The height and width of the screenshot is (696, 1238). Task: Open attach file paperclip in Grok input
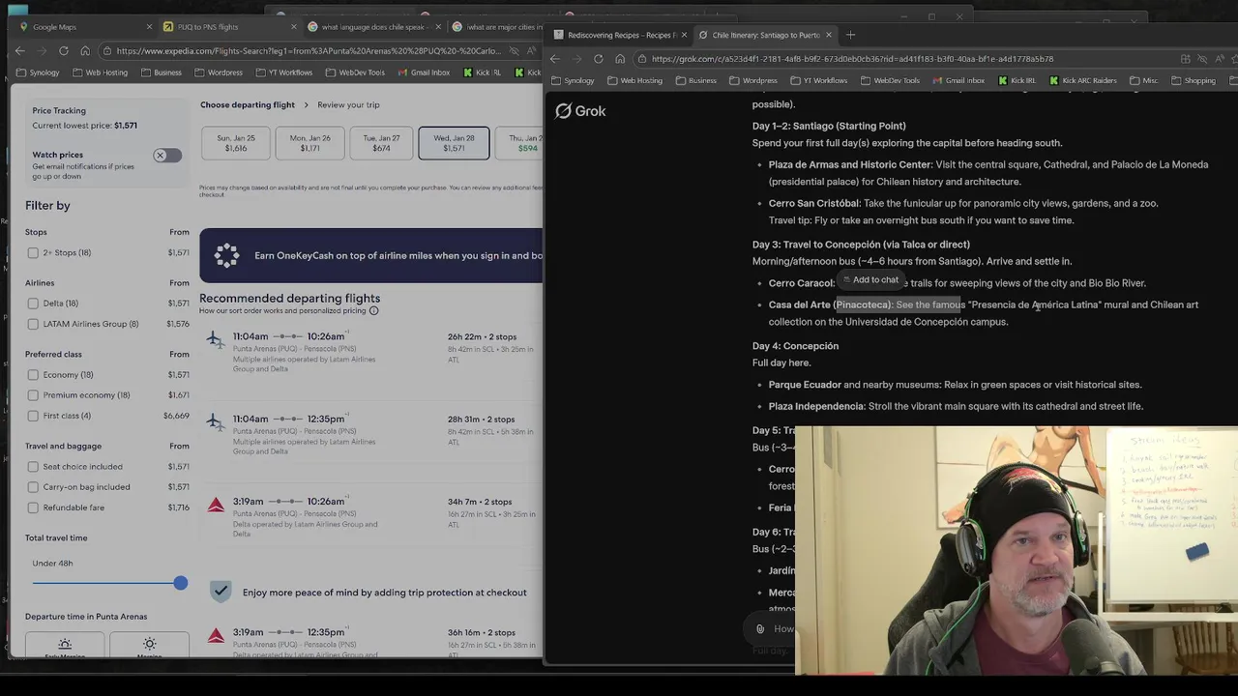pyautogui.click(x=760, y=628)
